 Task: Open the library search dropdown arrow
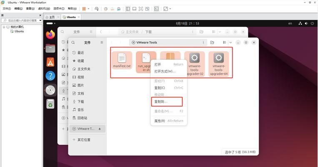pyautogui.click(x=40, y=20)
